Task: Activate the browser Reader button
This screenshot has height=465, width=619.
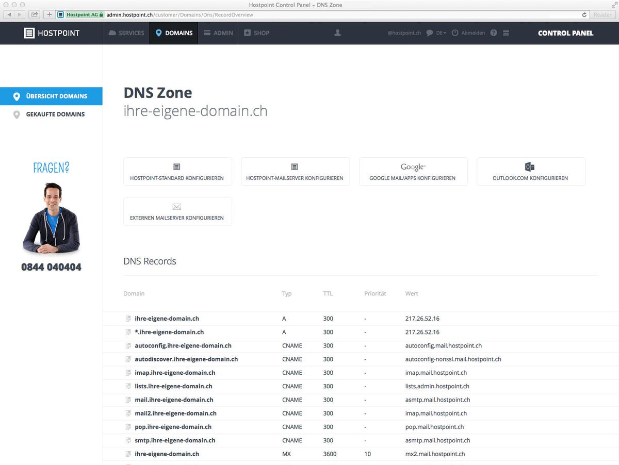Action: (x=602, y=14)
